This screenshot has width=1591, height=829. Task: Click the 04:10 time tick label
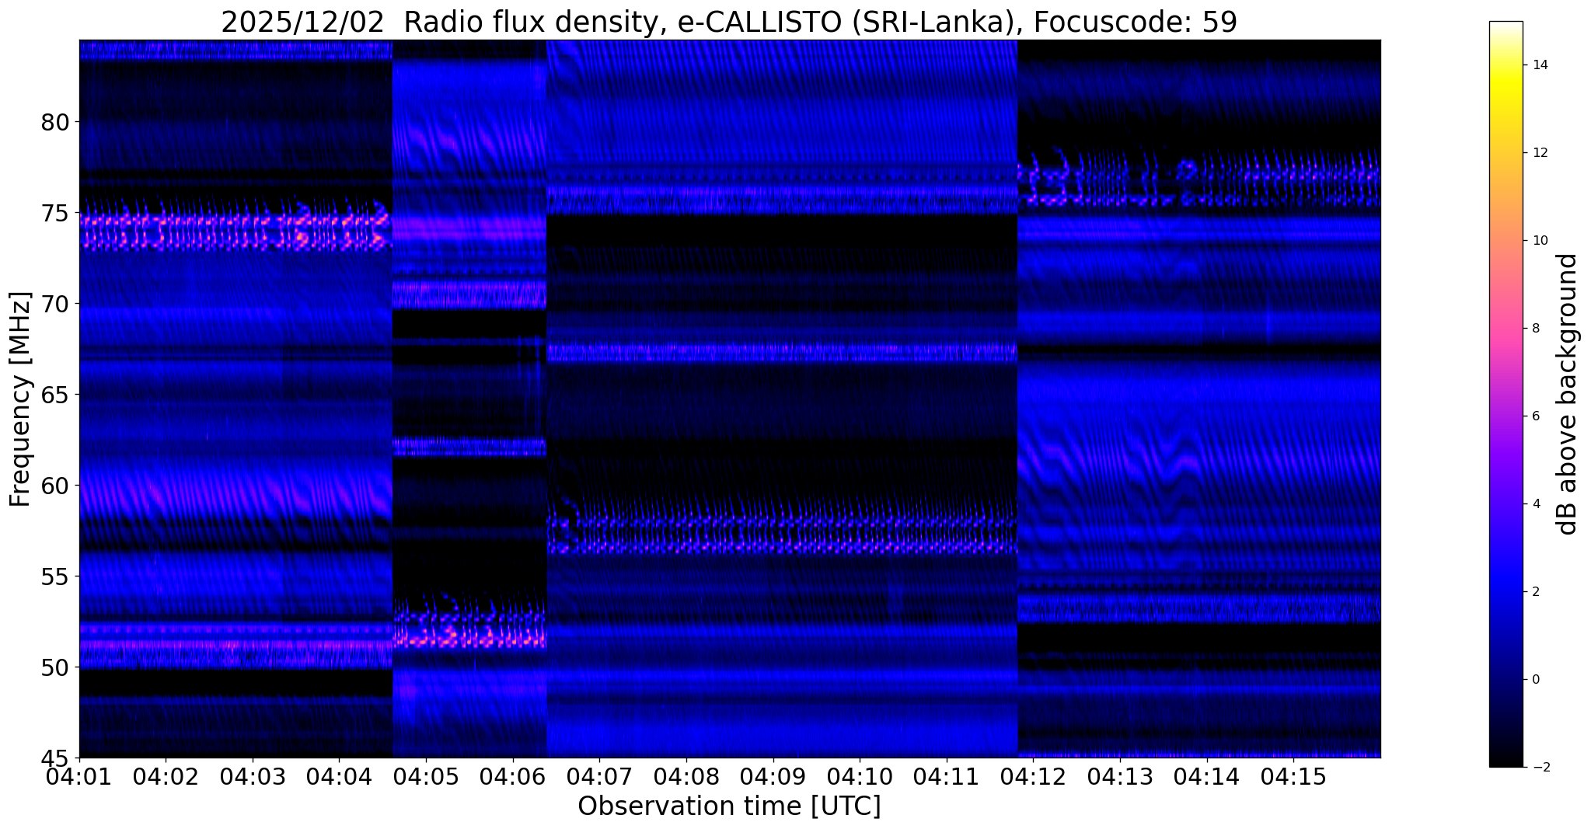click(860, 776)
